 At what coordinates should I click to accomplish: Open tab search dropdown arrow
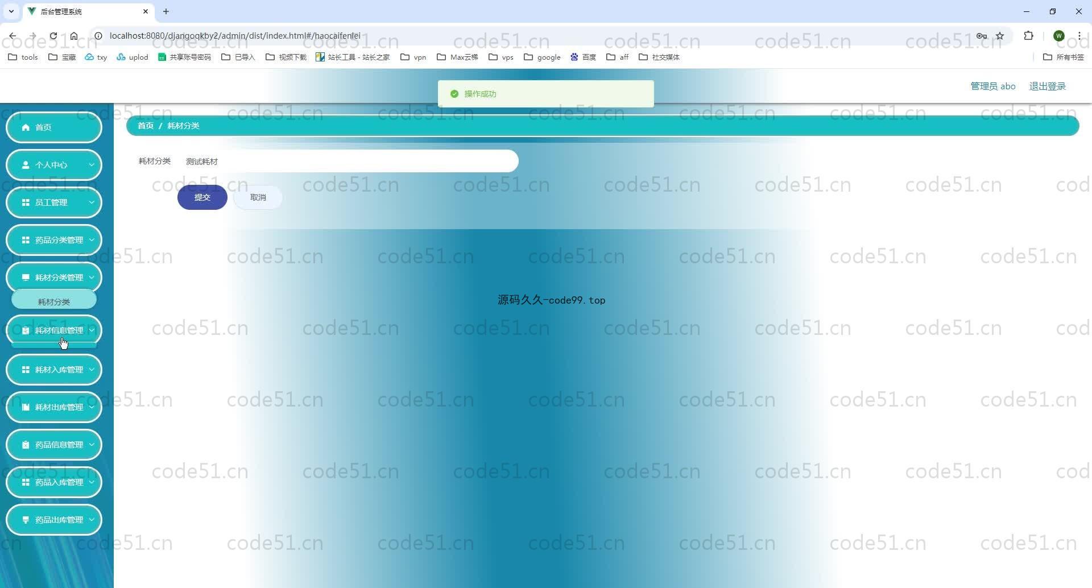[11, 11]
